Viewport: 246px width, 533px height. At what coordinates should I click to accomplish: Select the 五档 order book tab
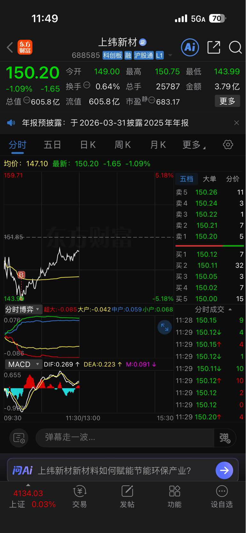(186, 179)
